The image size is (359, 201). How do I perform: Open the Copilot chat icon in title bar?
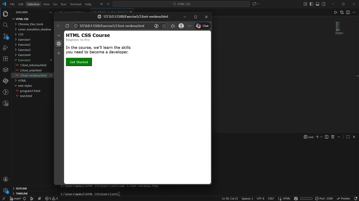tap(255, 4)
